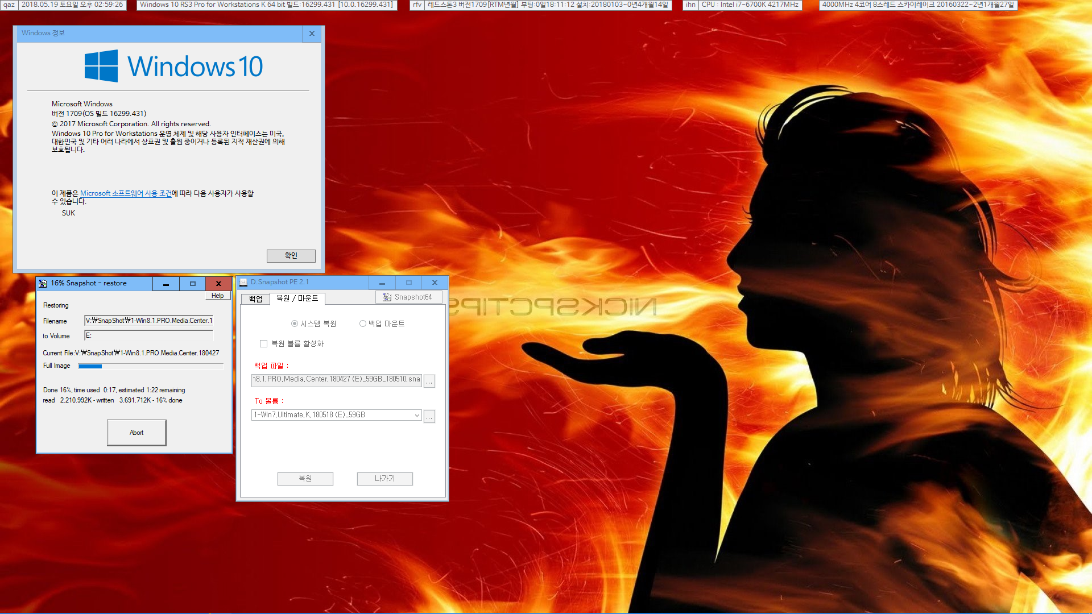Click the to Volume field showing E:
1092x614 pixels.
pos(148,335)
